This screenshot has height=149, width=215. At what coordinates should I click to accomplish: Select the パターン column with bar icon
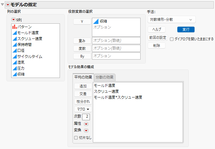click(x=15, y=27)
